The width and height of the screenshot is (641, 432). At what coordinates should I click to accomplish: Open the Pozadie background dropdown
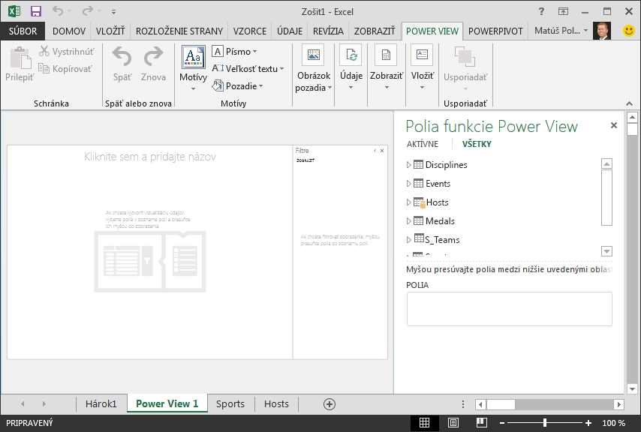coord(237,86)
